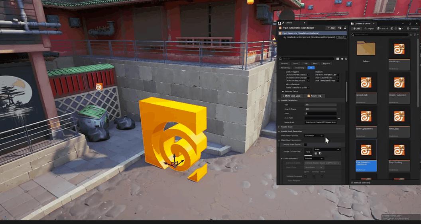This screenshot has width=421, height=224.
Task: Open the Static Mesh Method dropdown
Action: [314, 136]
